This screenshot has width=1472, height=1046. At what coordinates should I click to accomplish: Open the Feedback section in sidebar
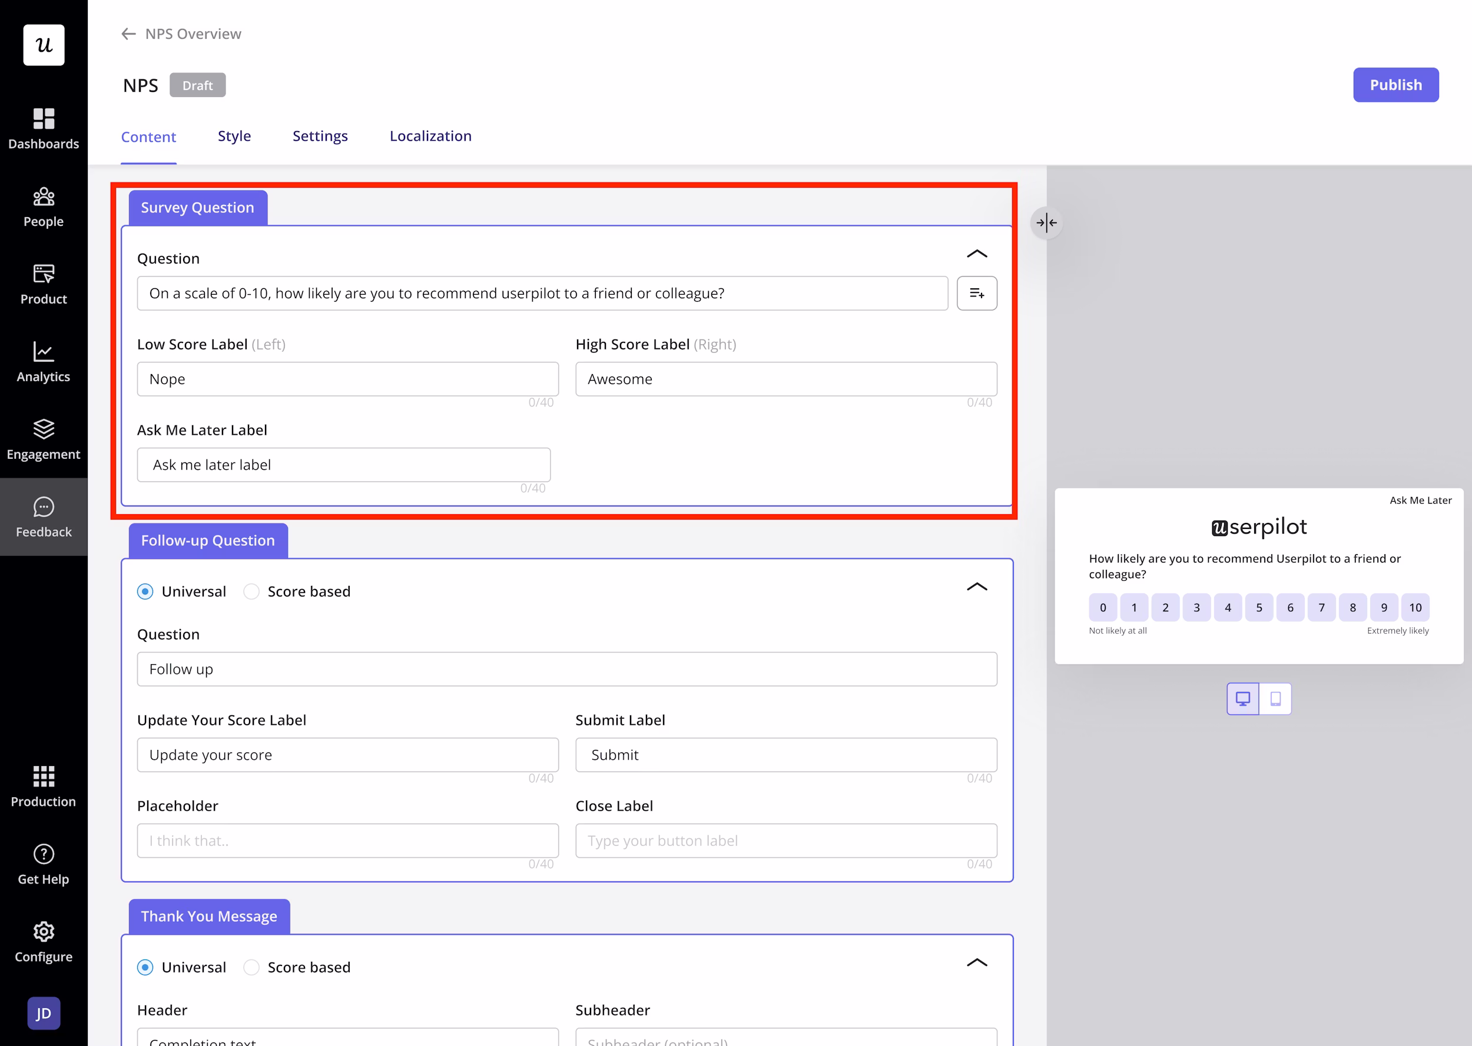43,517
